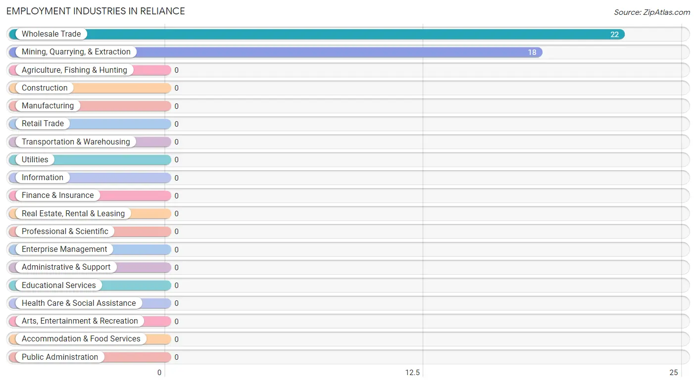This screenshot has height=384, width=696.
Task: Click the Enterprise Management label
Action: pos(64,249)
